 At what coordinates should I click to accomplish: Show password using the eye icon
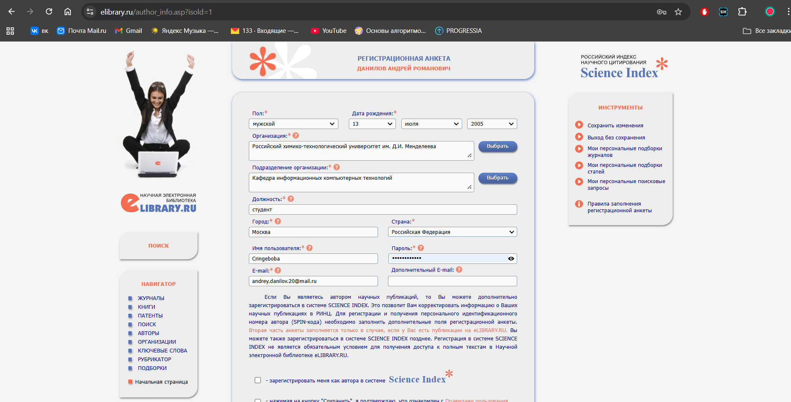tap(511, 259)
